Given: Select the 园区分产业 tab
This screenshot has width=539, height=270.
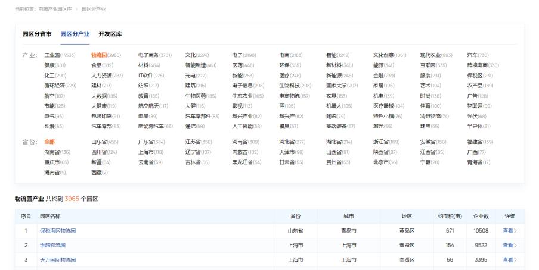Looking at the screenshot, I should [x=75, y=34].
